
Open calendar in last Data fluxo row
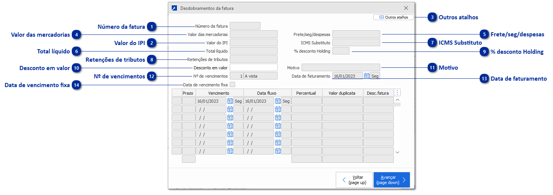(x=278, y=151)
